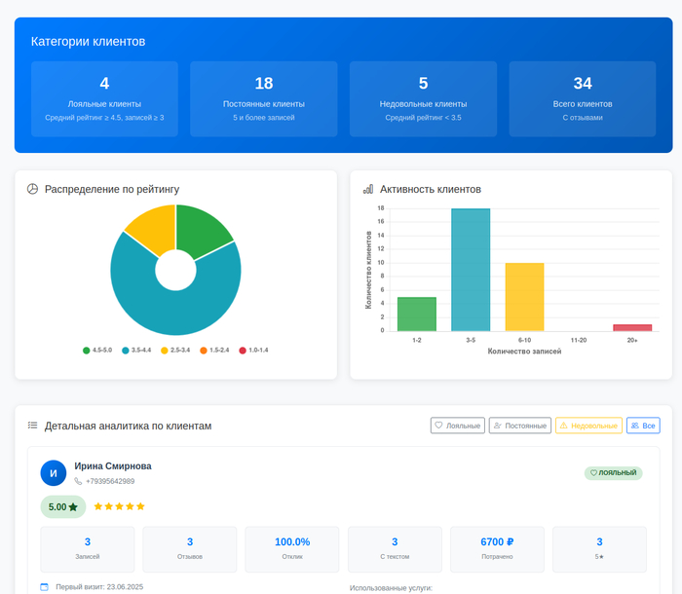This screenshot has height=594, width=682.
Task: Click the teal 3-5 bar in chart
Action: (471, 270)
